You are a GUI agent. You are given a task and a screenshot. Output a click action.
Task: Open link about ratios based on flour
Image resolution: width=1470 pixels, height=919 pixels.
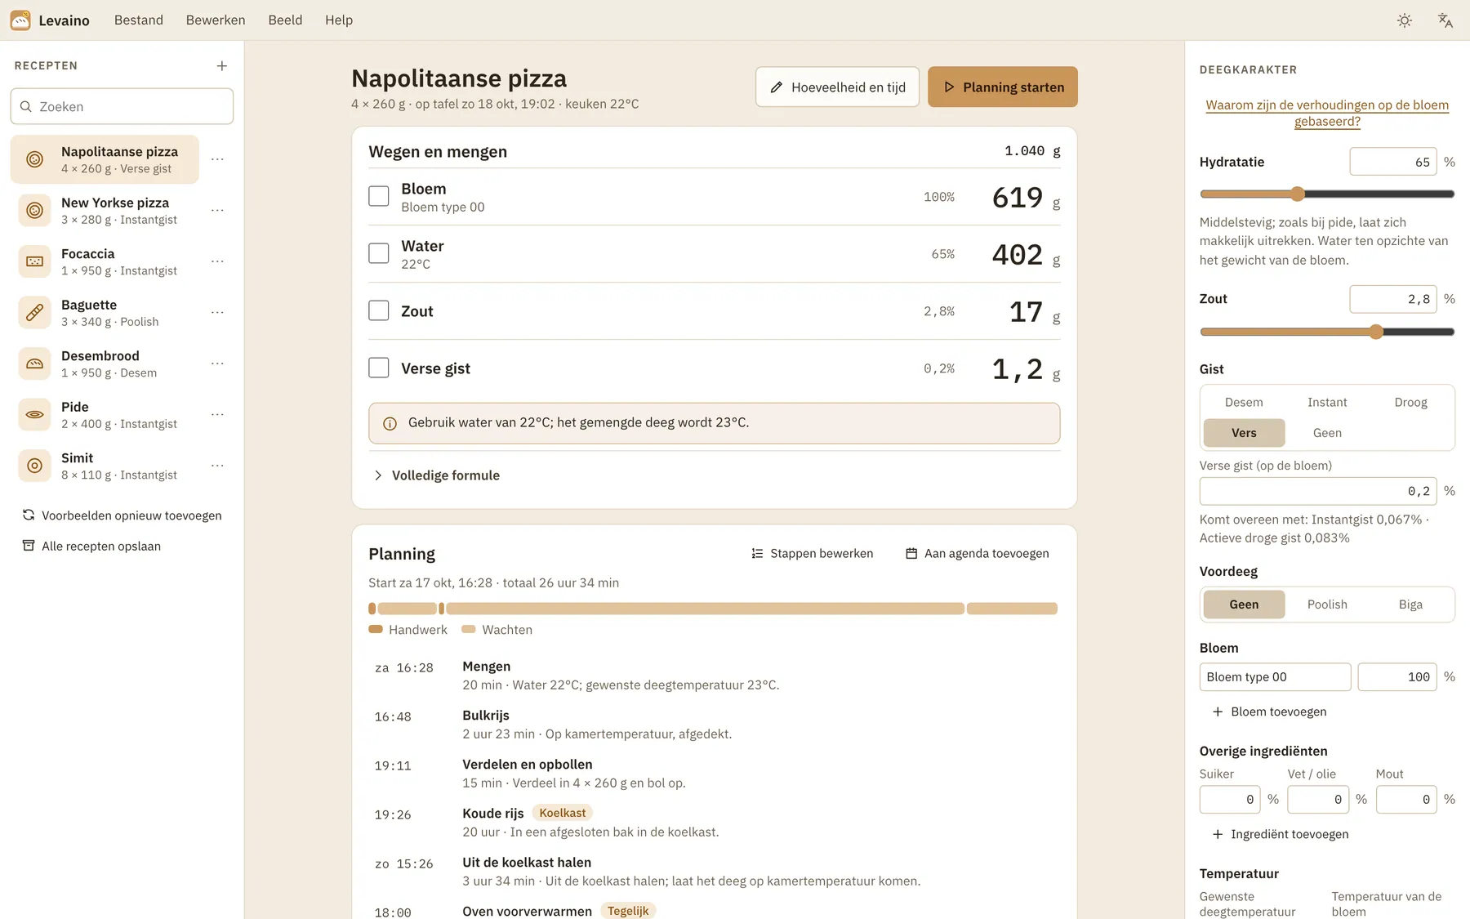click(x=1327, y=113)
